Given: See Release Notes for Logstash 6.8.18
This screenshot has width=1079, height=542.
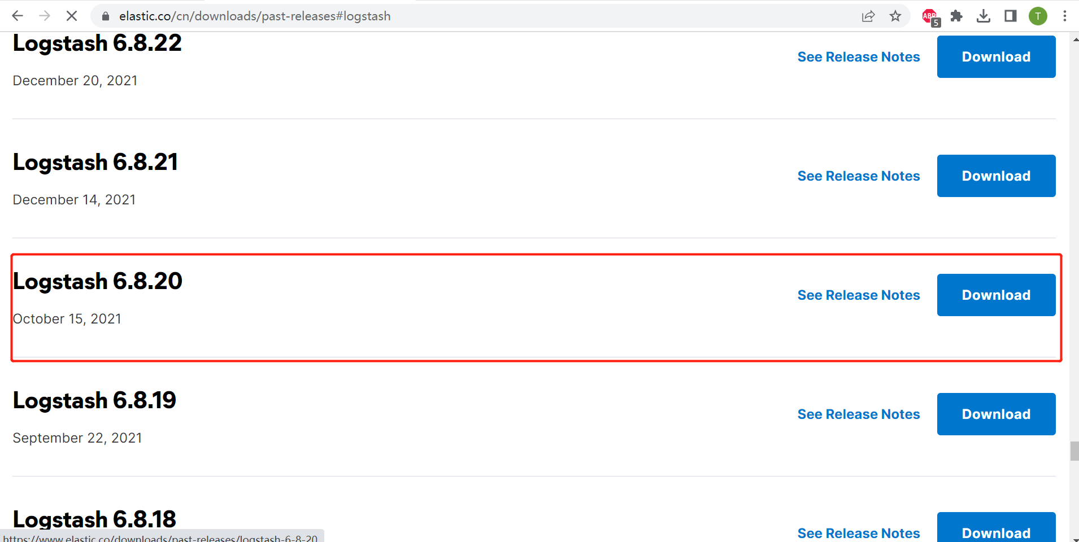Looking at the screenshot, I should coord(859,533).
